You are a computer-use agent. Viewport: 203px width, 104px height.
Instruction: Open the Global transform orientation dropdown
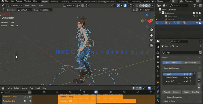(x=69, y=5)
